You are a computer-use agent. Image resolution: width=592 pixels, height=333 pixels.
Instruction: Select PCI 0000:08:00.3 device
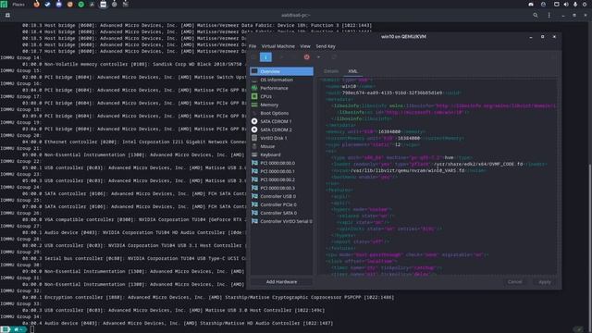281,188
